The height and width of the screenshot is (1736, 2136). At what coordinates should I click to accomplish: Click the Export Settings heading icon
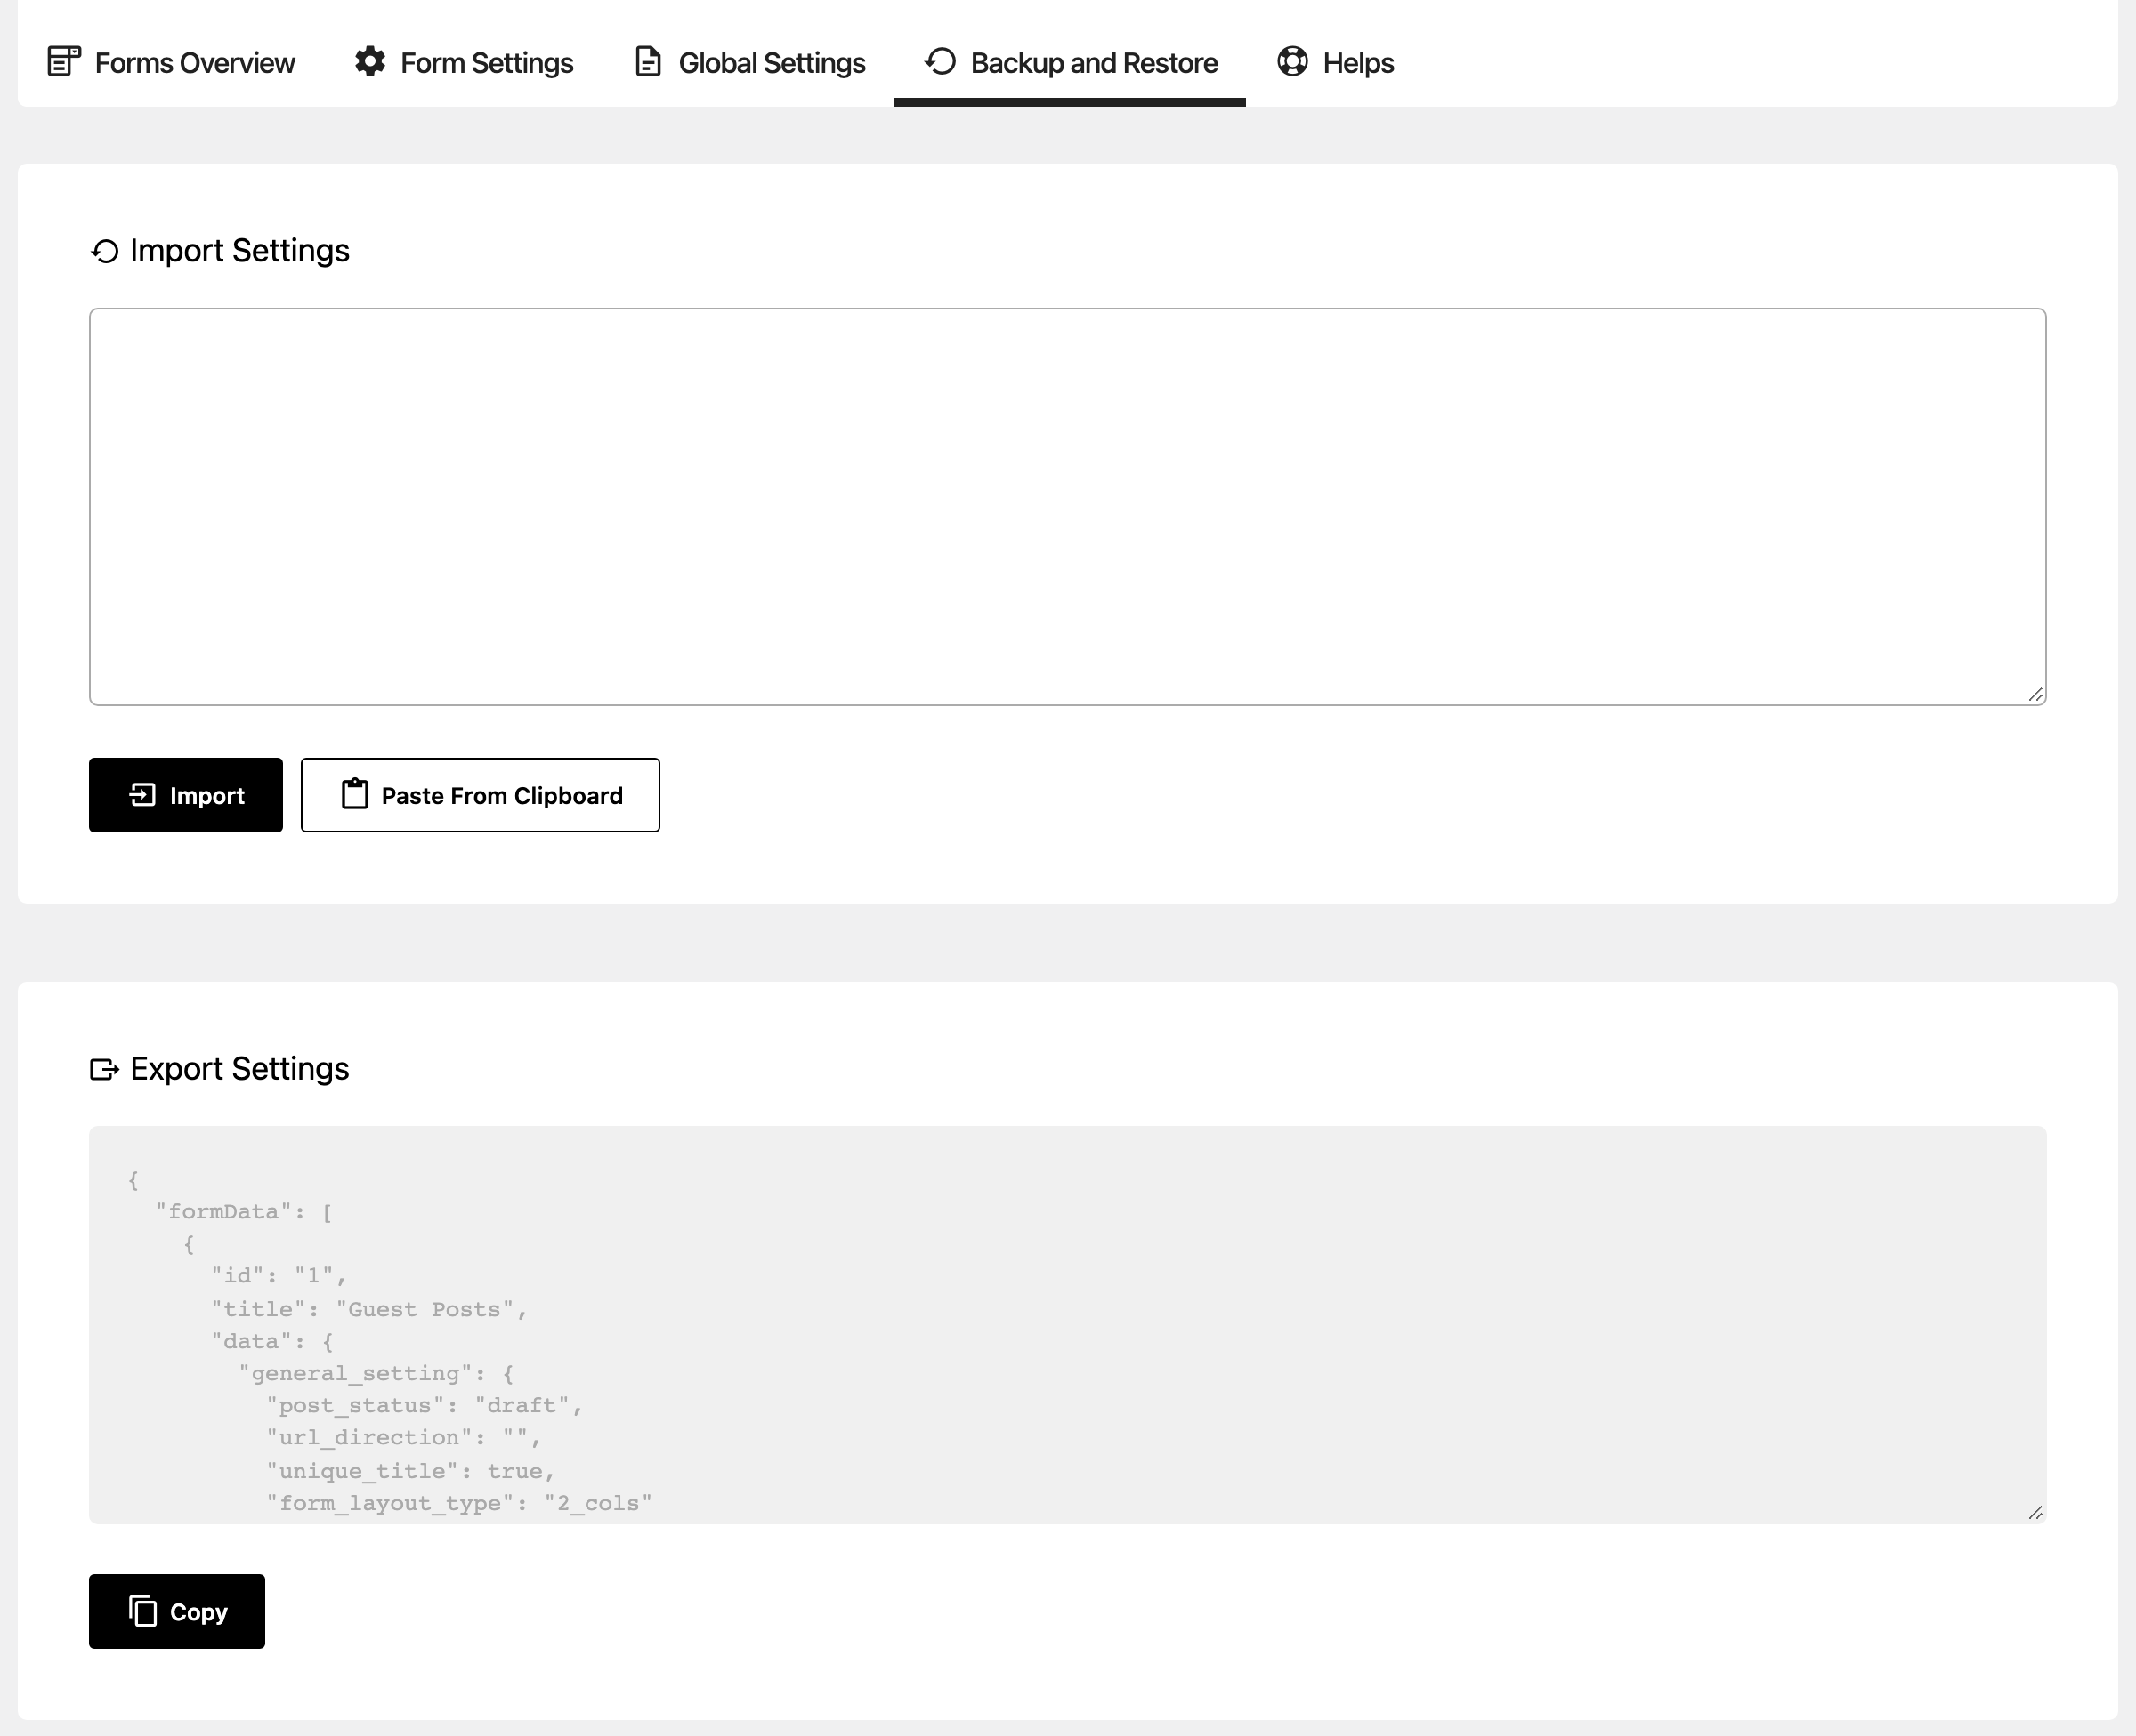[x=105, y=1069]
